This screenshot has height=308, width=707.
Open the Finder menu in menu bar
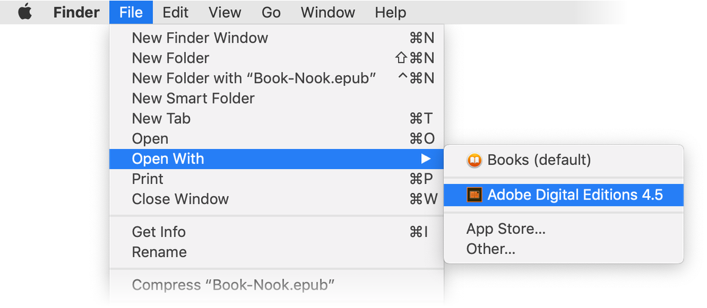[76, 12]
